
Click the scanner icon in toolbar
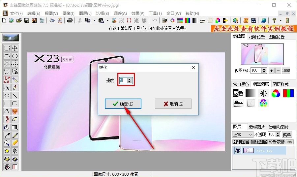(52, 20)
